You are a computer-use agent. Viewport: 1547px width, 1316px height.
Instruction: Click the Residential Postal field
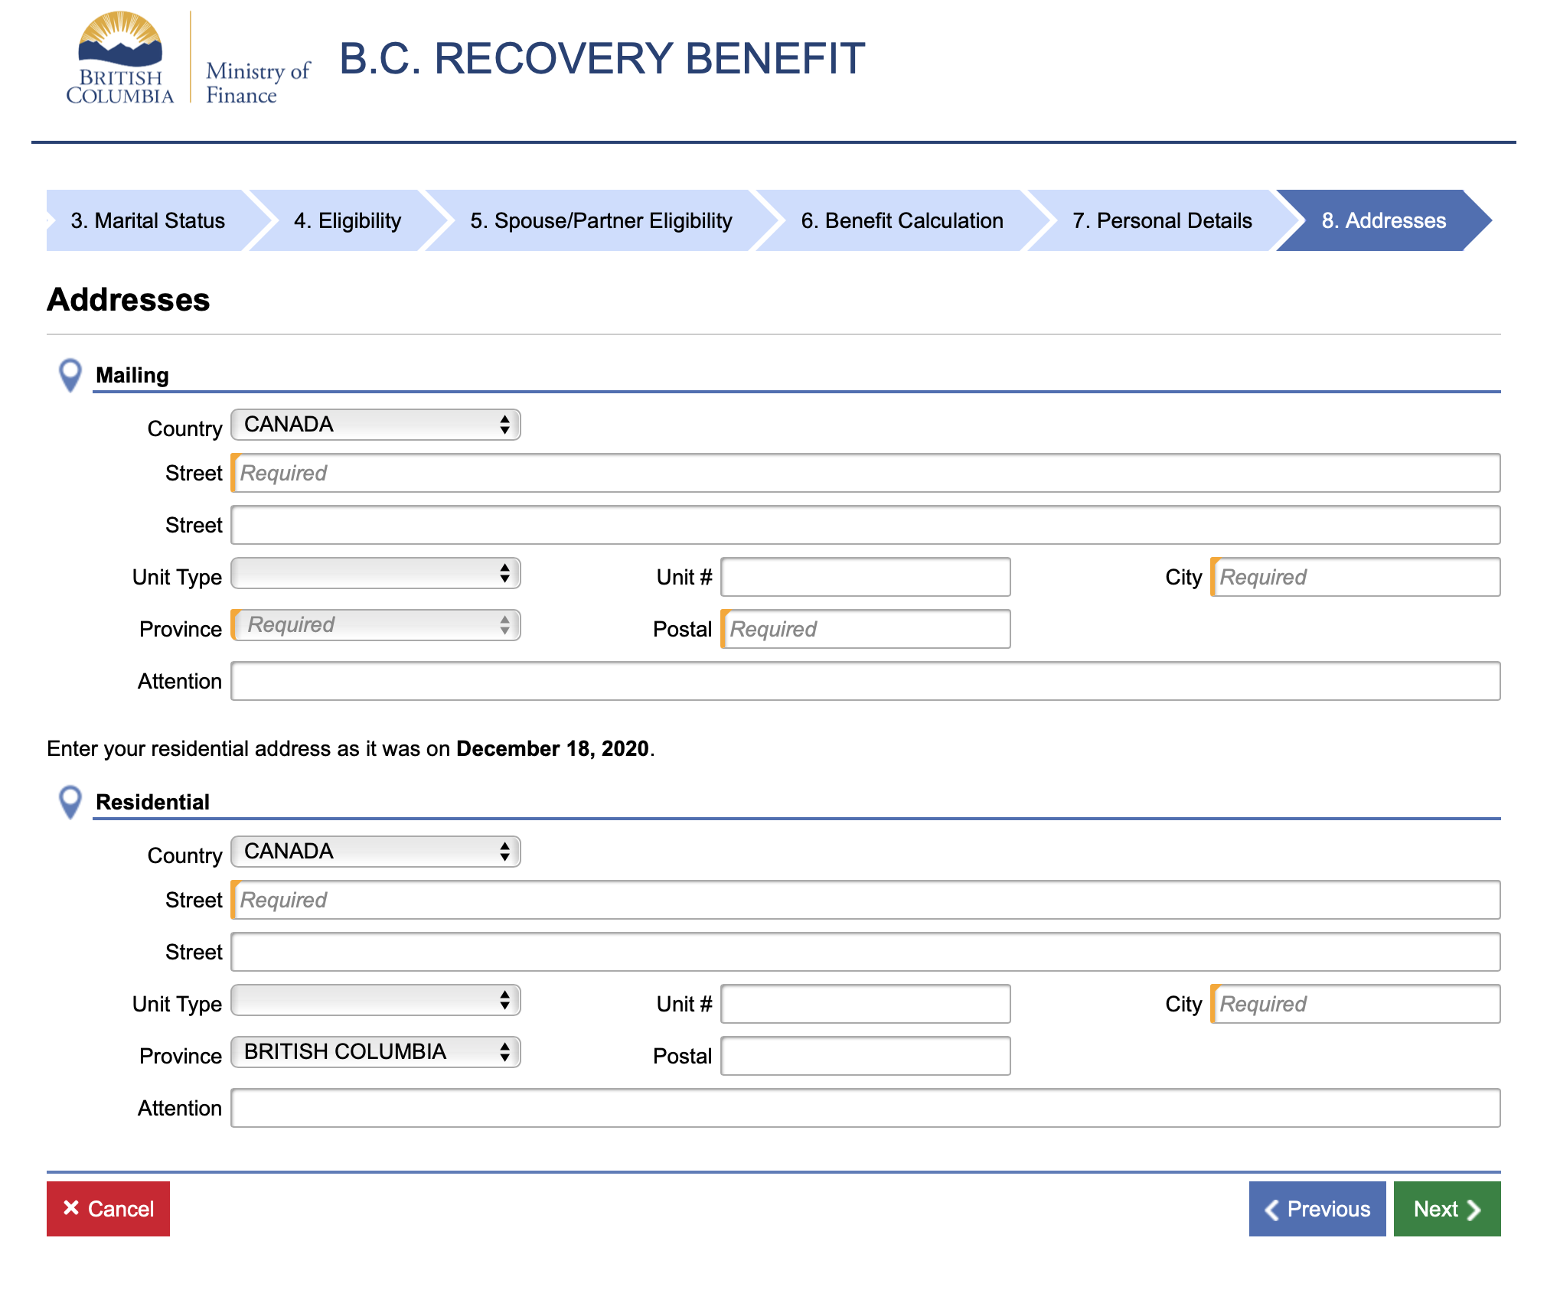point(866,1056)
